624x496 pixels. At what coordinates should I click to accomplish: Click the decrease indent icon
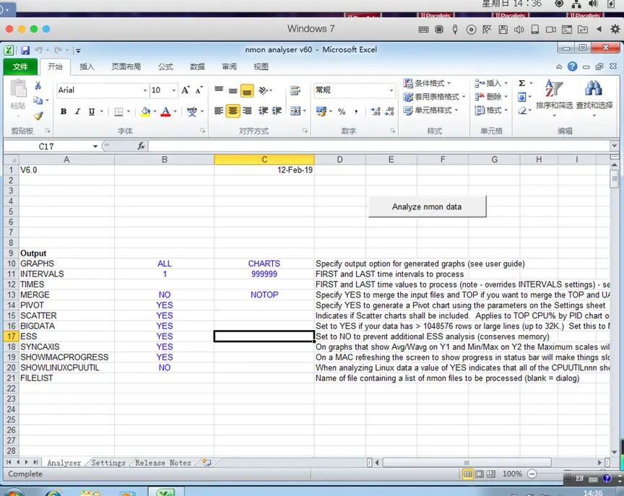point(263,111)
